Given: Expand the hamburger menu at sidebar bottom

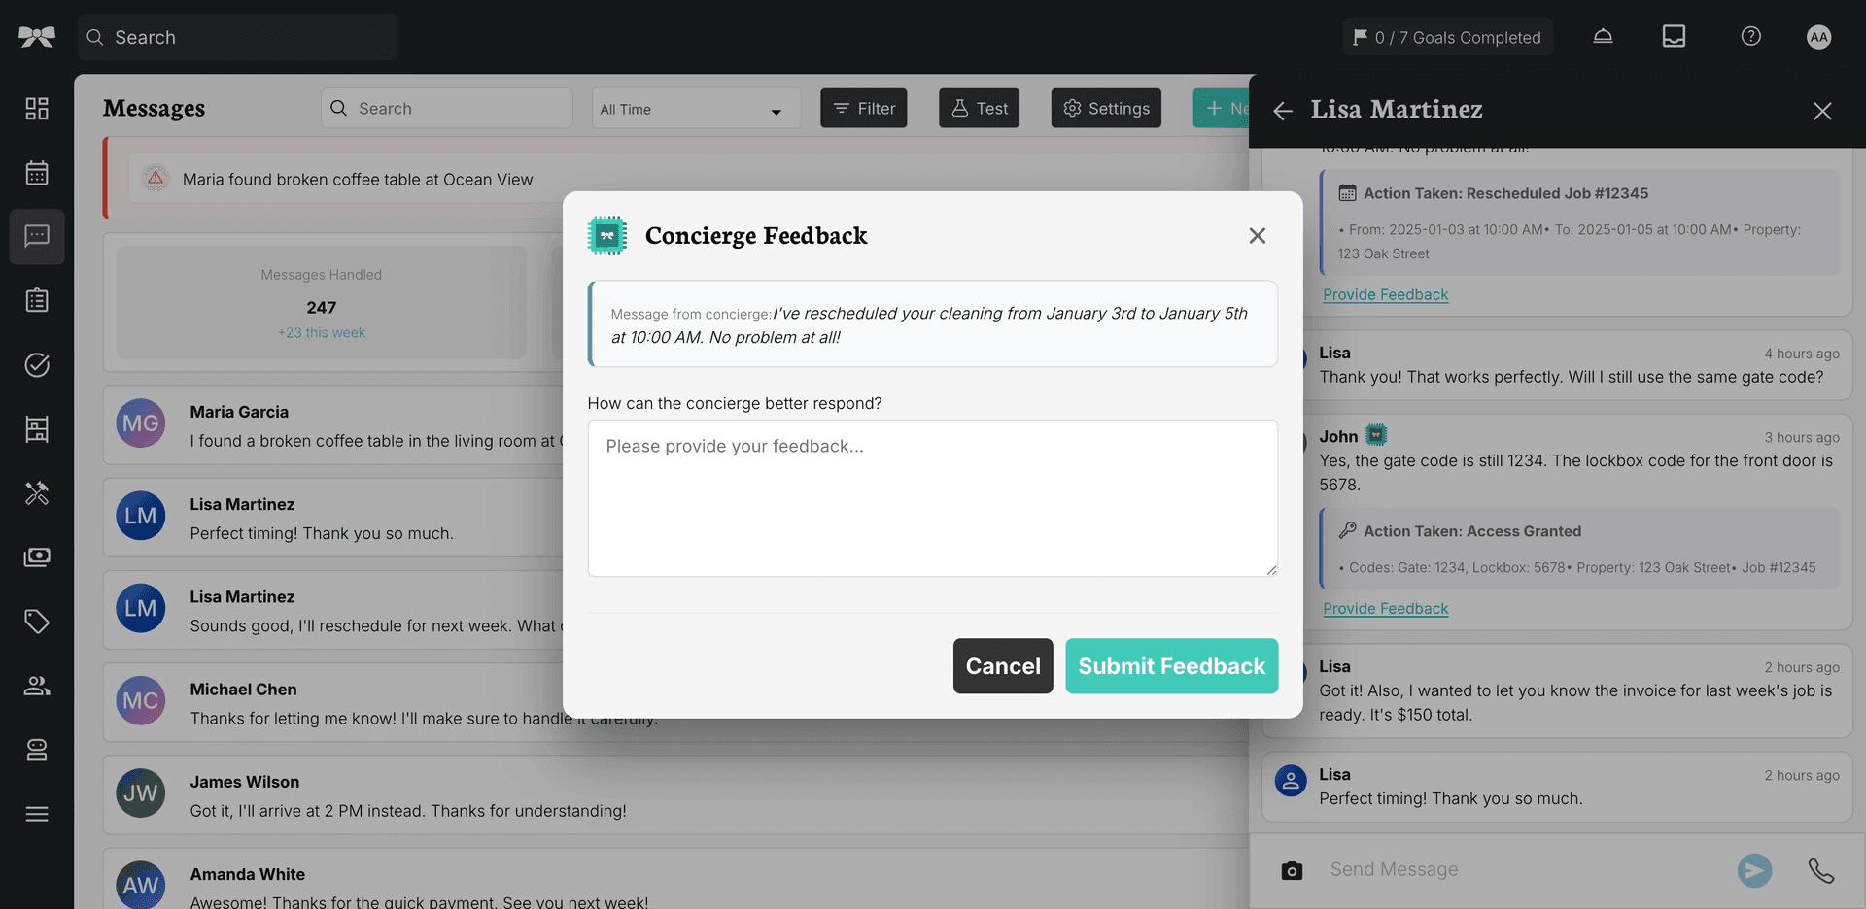Looking at the screenshot, I should [37, 813].
